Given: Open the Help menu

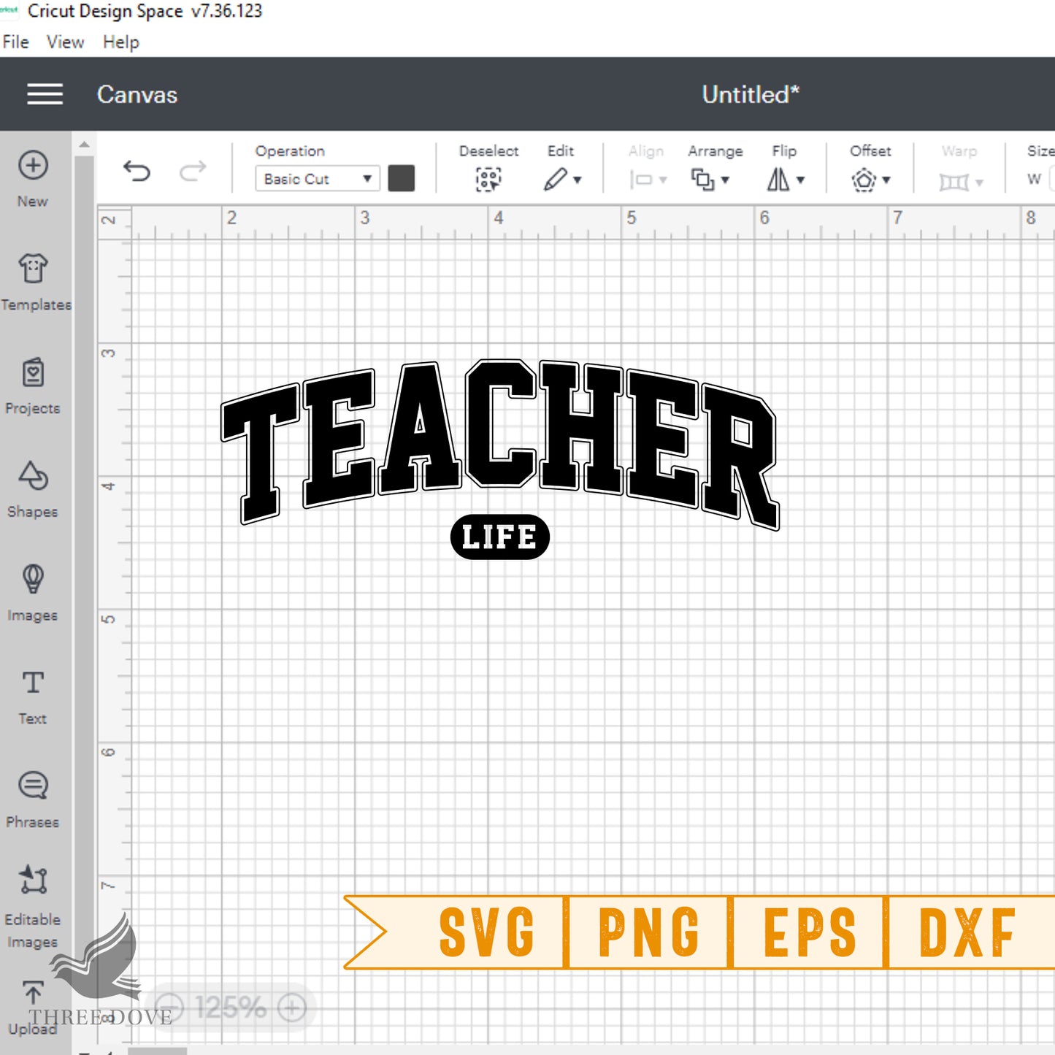Looking at the screenshot, I should click(120, 42).
